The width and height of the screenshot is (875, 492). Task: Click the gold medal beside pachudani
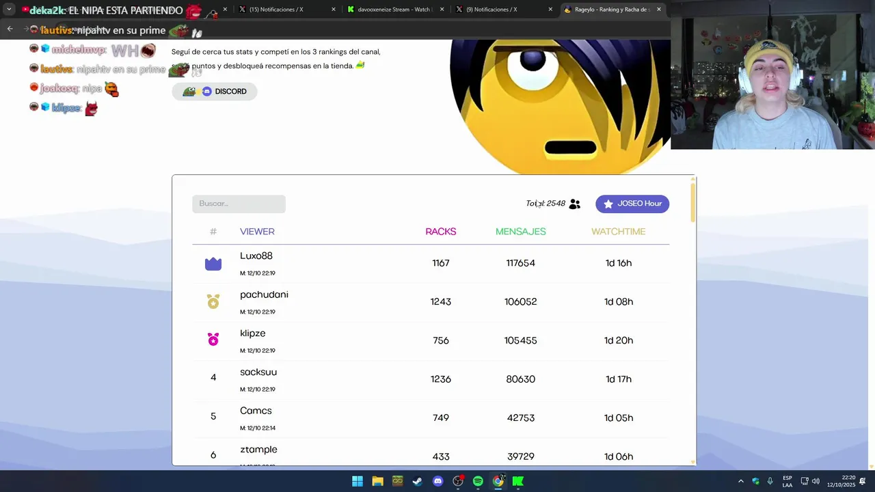click(213, 301)
